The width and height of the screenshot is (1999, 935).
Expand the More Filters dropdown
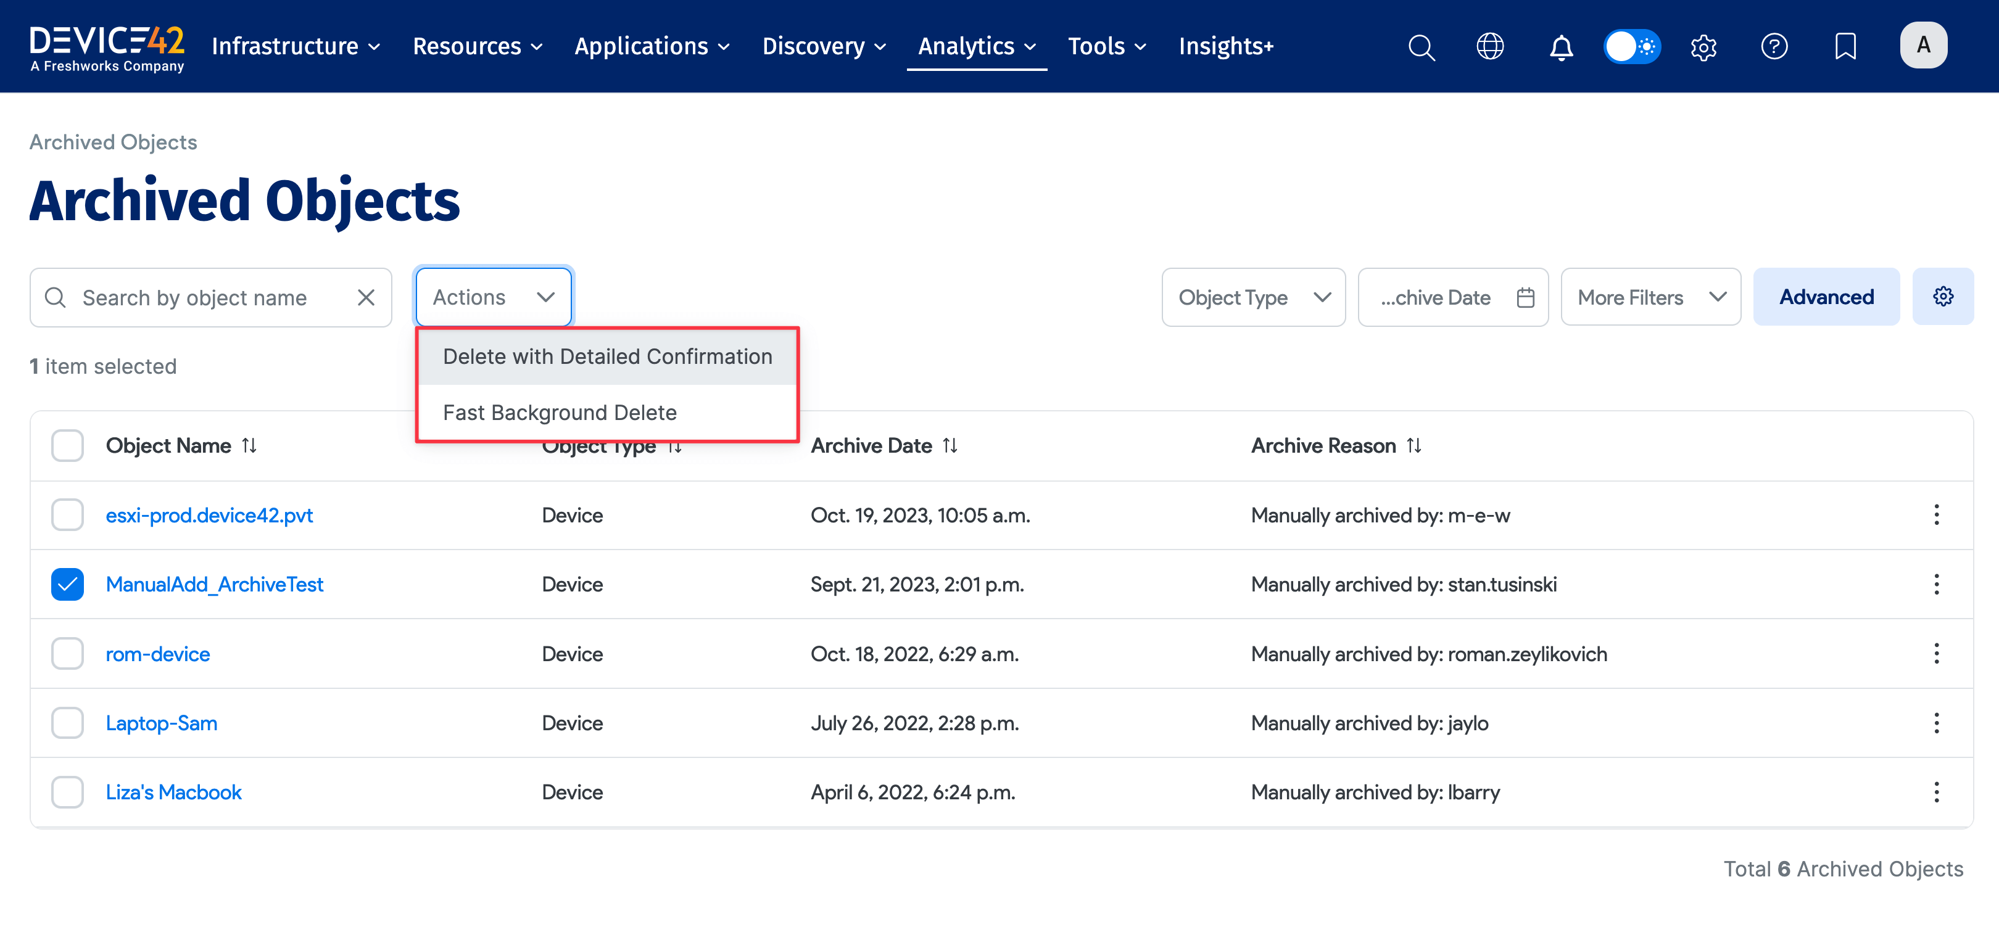1650,297
